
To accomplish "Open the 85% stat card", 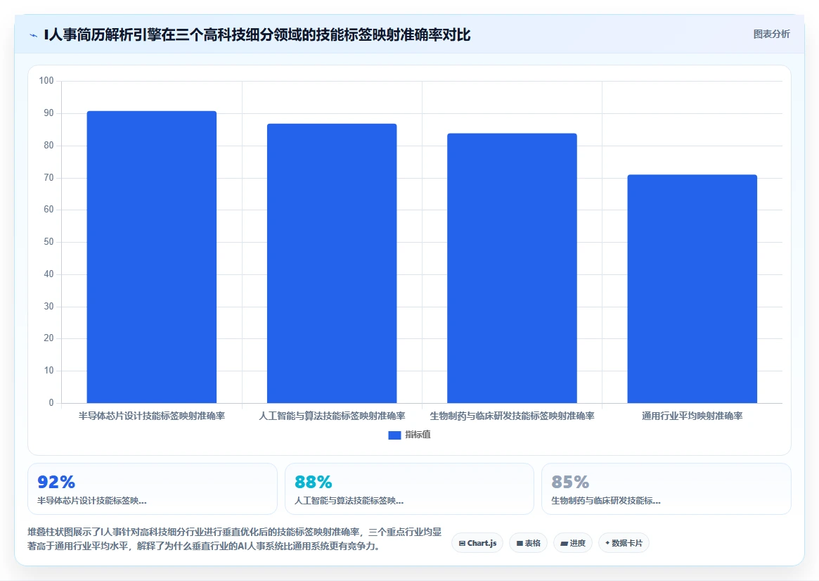I will 666,489.
